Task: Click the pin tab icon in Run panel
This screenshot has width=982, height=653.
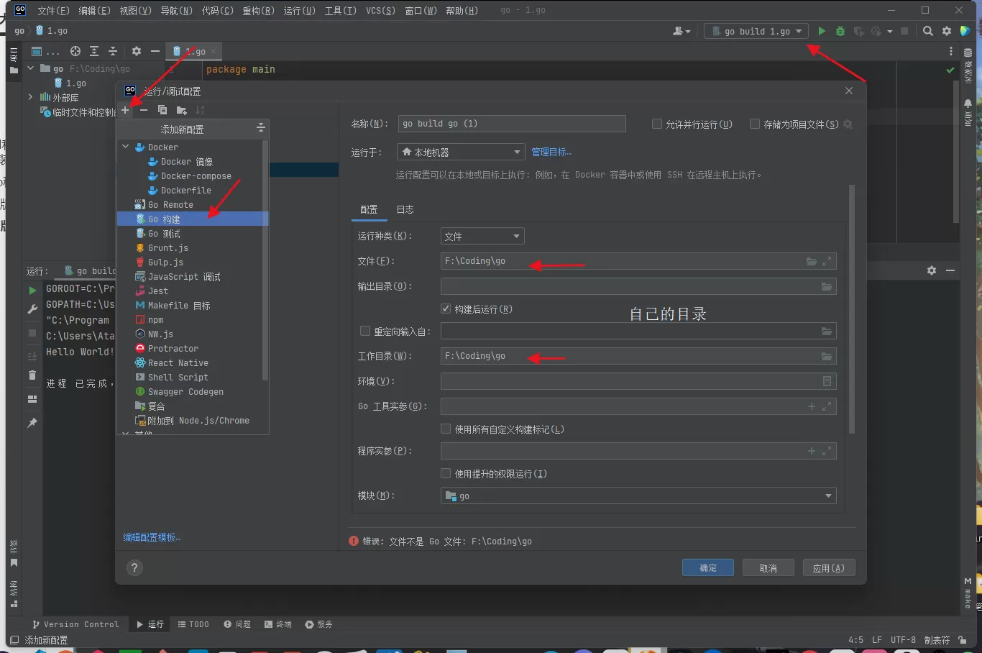Action: click(x=32, y=423)
